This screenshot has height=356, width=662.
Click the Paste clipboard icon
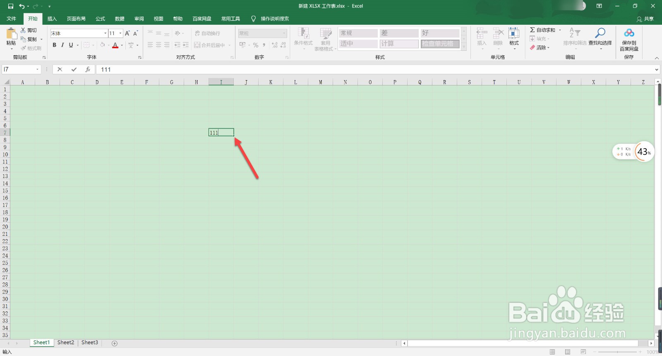coord(11,33)
